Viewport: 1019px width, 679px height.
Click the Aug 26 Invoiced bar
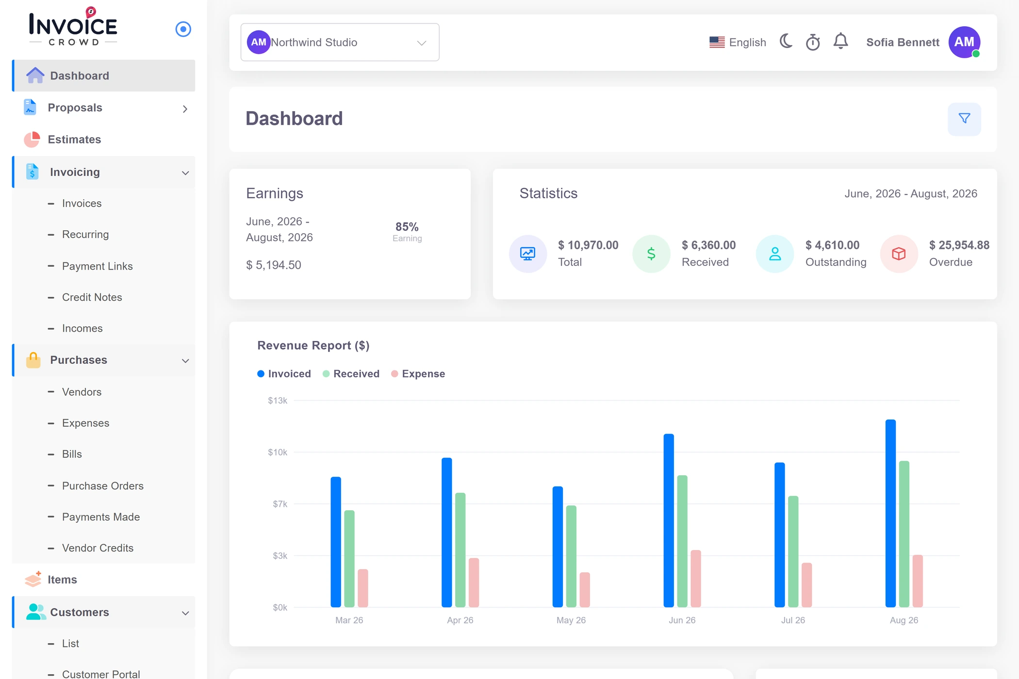[890, 514]
